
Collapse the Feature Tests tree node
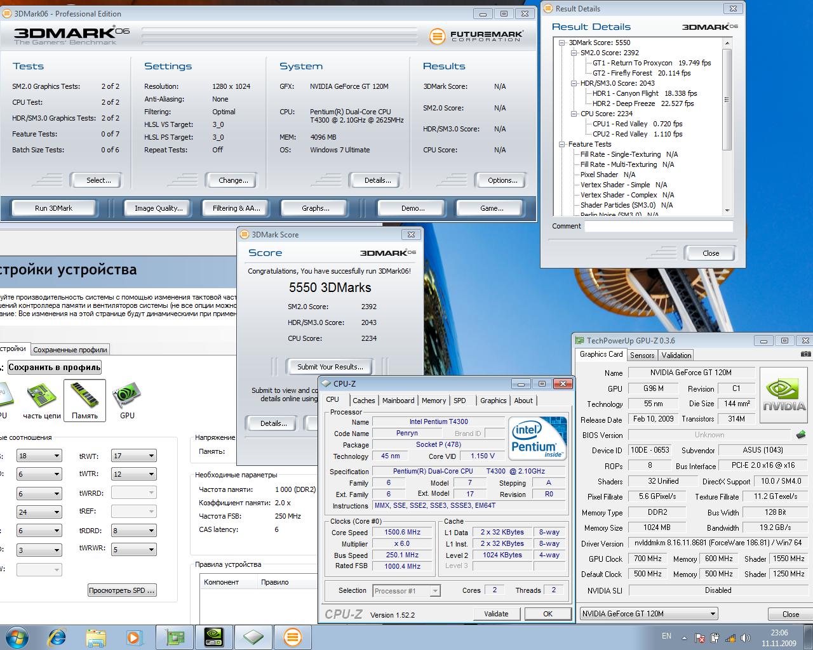coord(562,144)
